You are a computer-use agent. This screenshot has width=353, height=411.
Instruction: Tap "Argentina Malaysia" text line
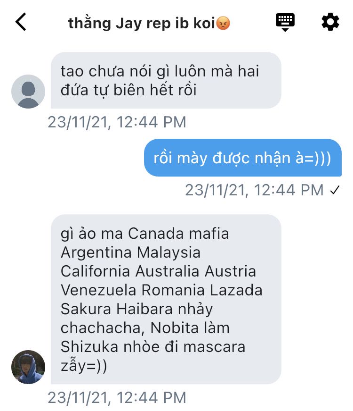(x=131, y=253)
